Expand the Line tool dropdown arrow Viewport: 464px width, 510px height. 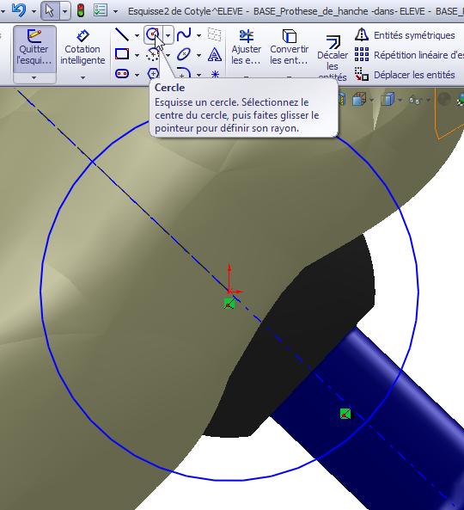click(137, 35)
